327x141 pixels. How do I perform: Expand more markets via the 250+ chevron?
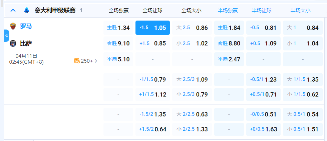tap(96, 61)
